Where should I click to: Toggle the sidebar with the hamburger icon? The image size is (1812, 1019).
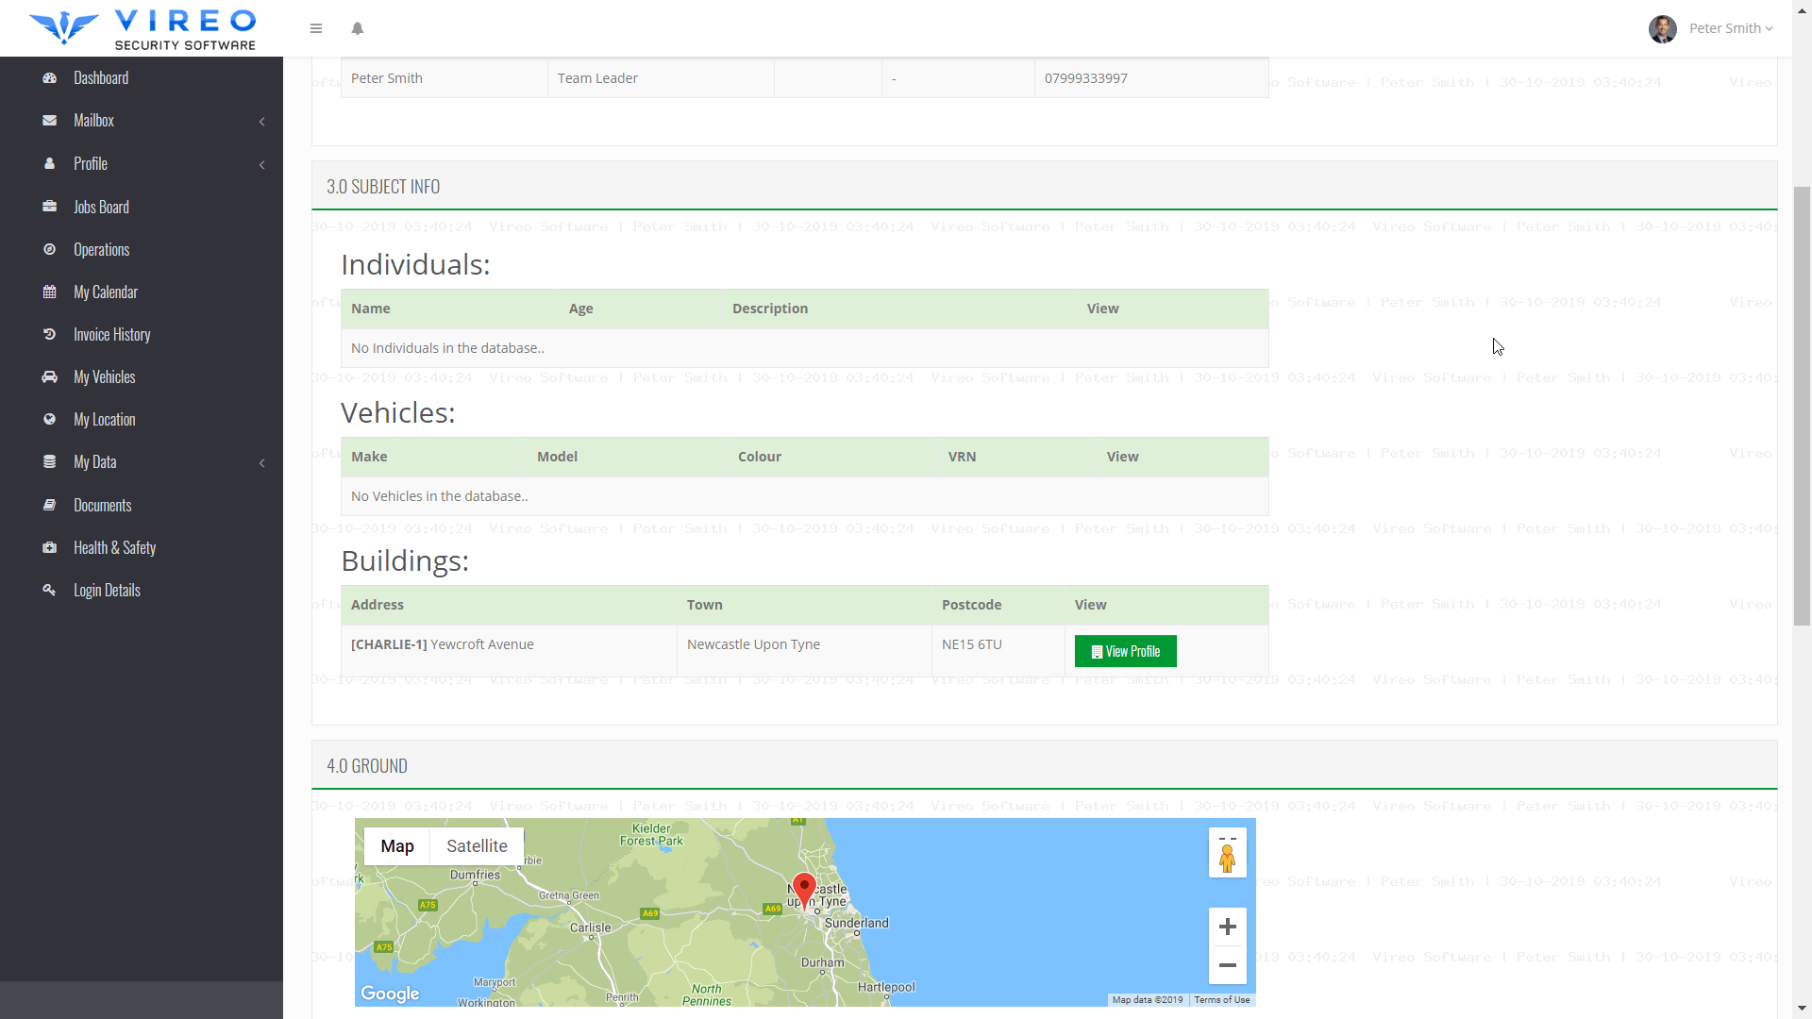pyautogui.click(x=316, y=28)
